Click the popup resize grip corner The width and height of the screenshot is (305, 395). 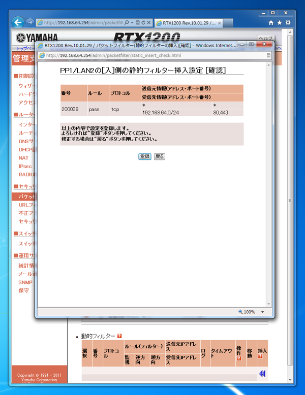270,314
